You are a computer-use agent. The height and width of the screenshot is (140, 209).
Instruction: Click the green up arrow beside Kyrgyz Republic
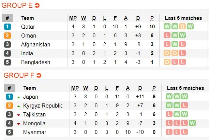click(x=19, y=106)
